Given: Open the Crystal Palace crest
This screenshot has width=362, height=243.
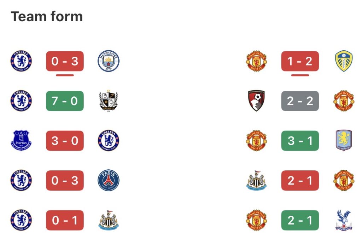Looking at the screenshot, I should (x=344, y=220).
